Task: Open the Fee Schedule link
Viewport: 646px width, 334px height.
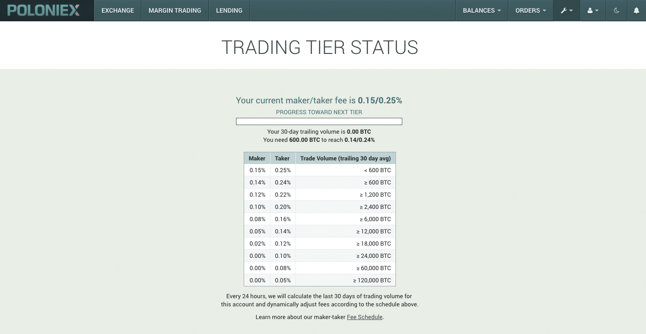Action: click(365, 317)
